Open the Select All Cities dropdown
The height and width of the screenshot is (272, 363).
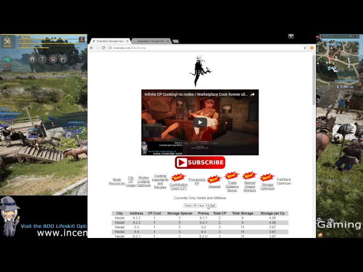pos(196,206)
